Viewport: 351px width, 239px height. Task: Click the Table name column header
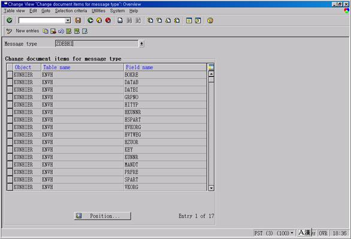(83, 67)
